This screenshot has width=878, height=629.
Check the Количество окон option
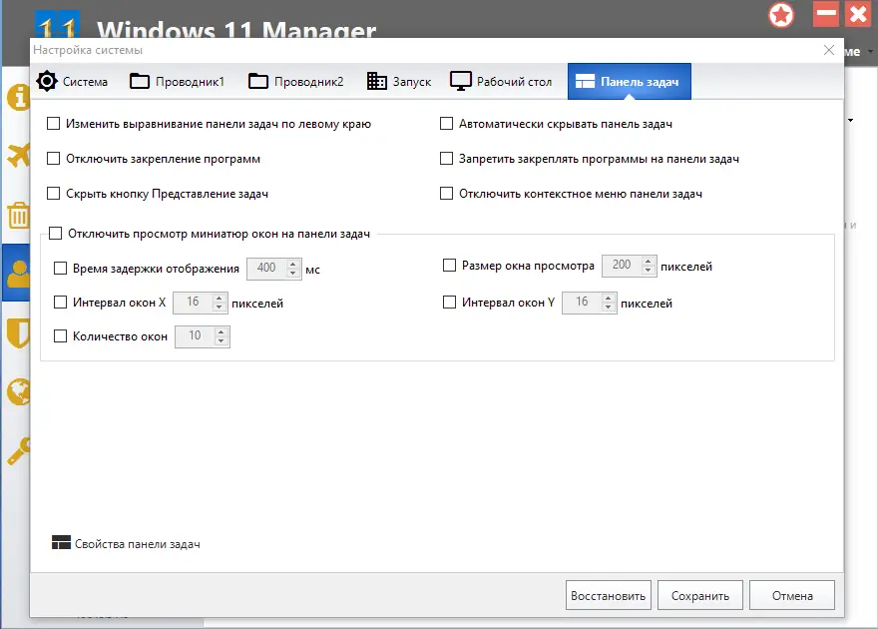(60, 336)
